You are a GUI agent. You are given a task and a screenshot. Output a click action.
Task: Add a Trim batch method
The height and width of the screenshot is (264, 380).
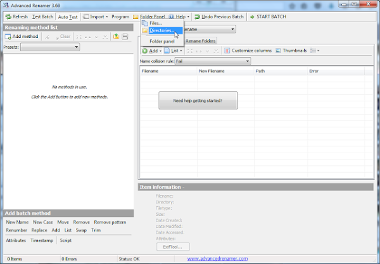pyautogui.click(x=96, y=230)
